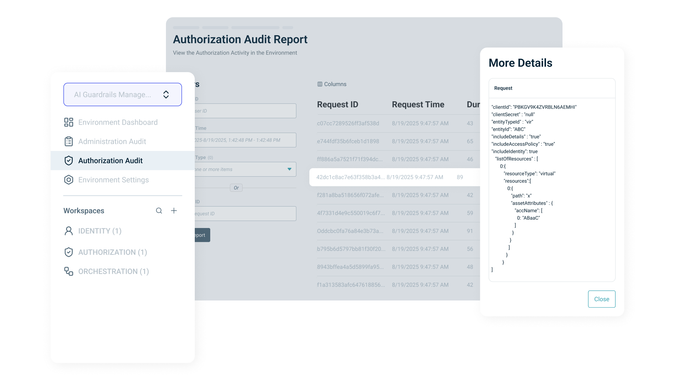Close the More Details panel
The height and width of the screenshot is (380, 675).
602,299
